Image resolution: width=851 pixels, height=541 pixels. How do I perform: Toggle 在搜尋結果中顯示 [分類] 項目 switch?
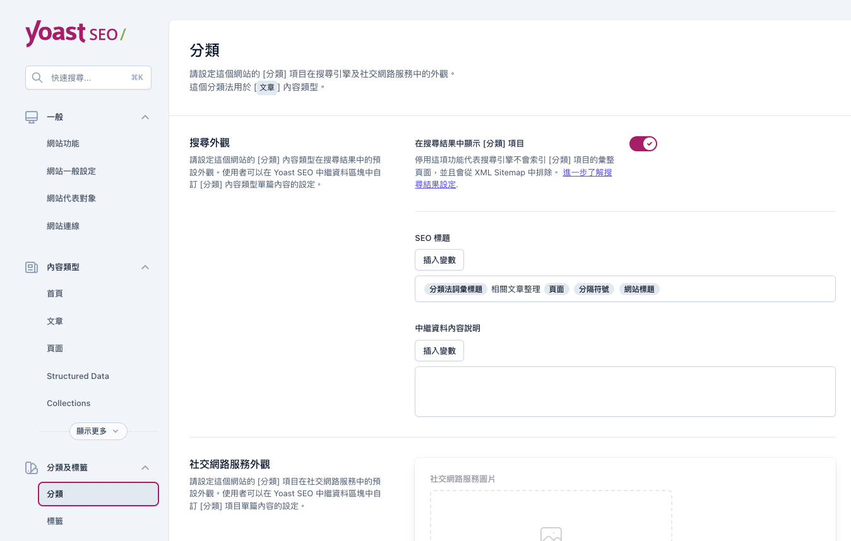[x=643, y=144]
